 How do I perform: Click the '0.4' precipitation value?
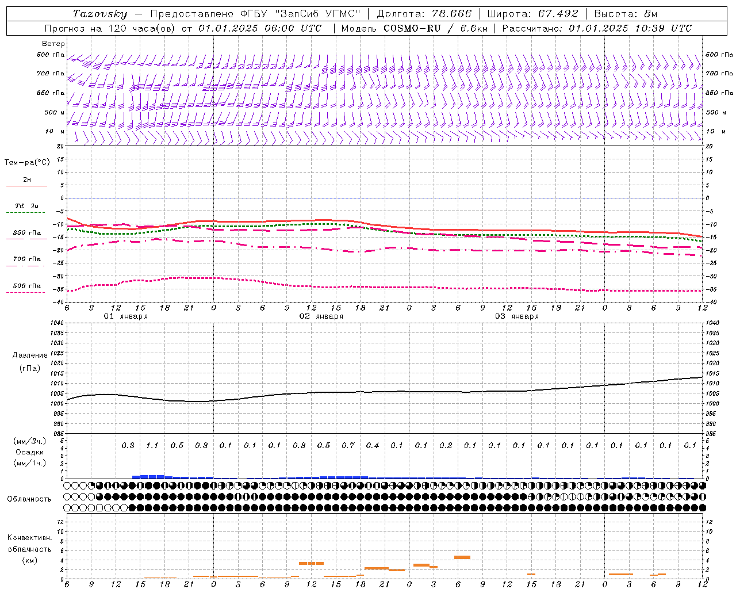(x=373, y=446)
